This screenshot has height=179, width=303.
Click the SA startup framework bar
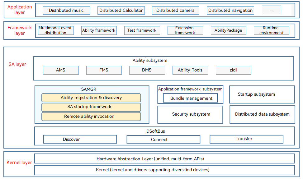pos(91,107)
